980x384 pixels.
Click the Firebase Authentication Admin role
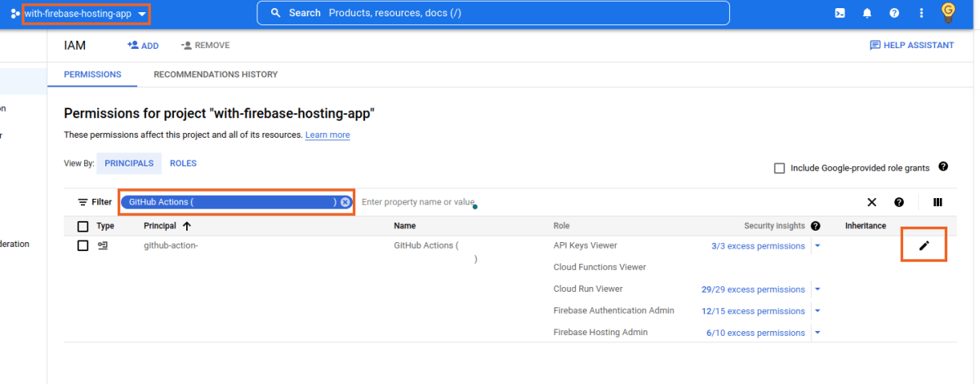(x=614, y=311)
